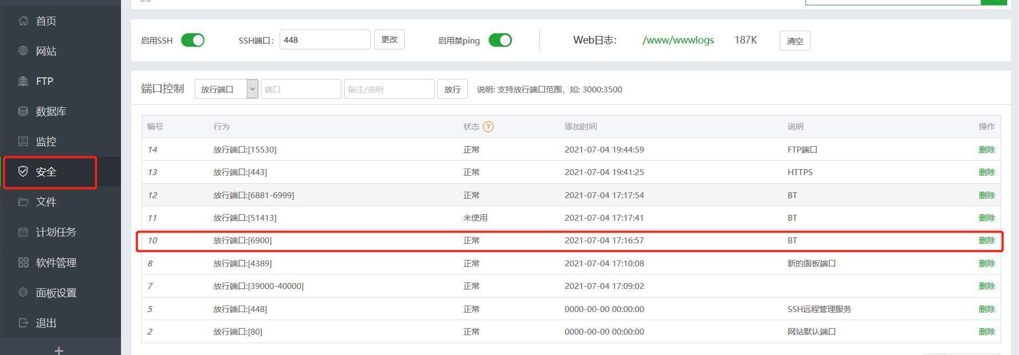Click the calendar icon beside 计划任务
The width and height of the screenshot is (1019, 355).
23,232
